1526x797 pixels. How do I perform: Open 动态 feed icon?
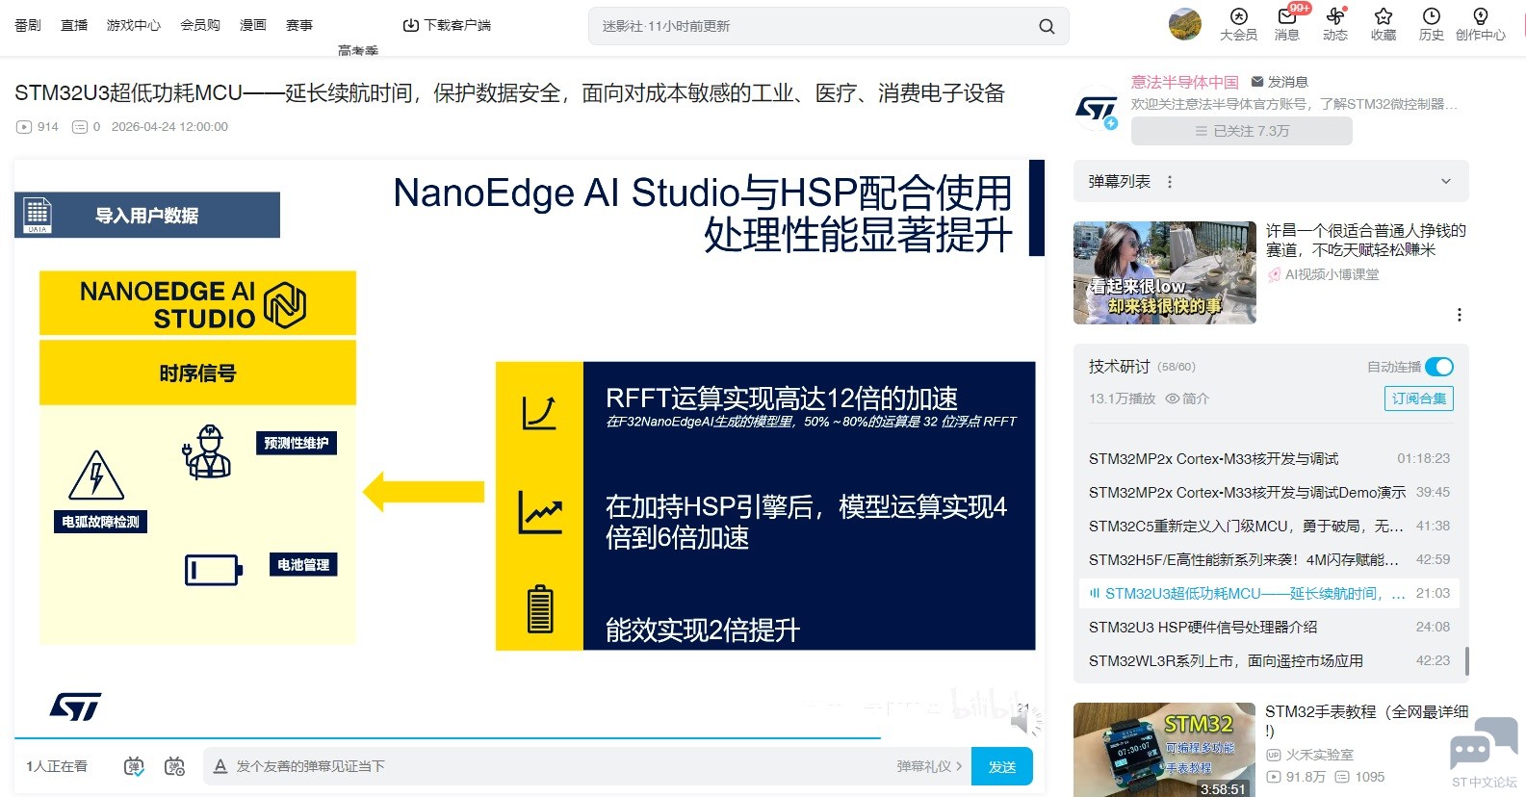(x=1334, y=16)
